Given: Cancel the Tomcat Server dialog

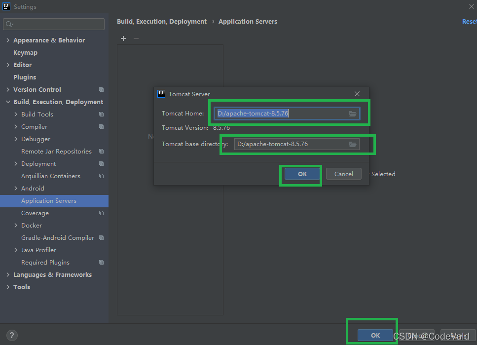Looking at the screenshot, I should 344,174.
